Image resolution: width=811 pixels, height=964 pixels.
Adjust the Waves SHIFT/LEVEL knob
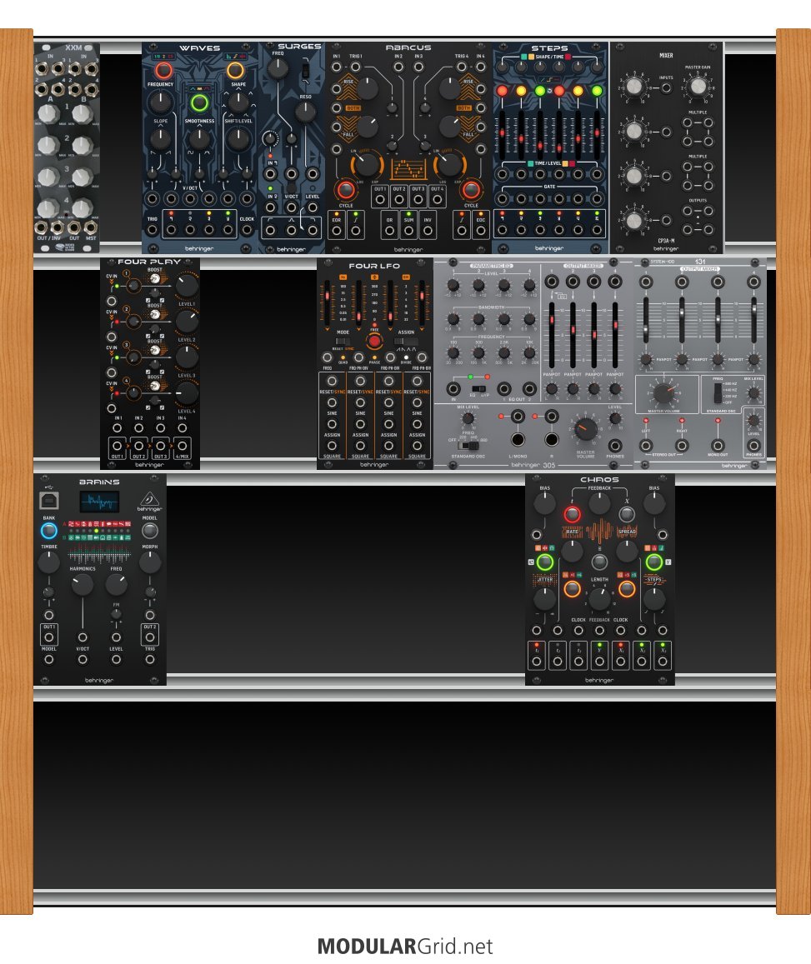click(x=238, y=139)
